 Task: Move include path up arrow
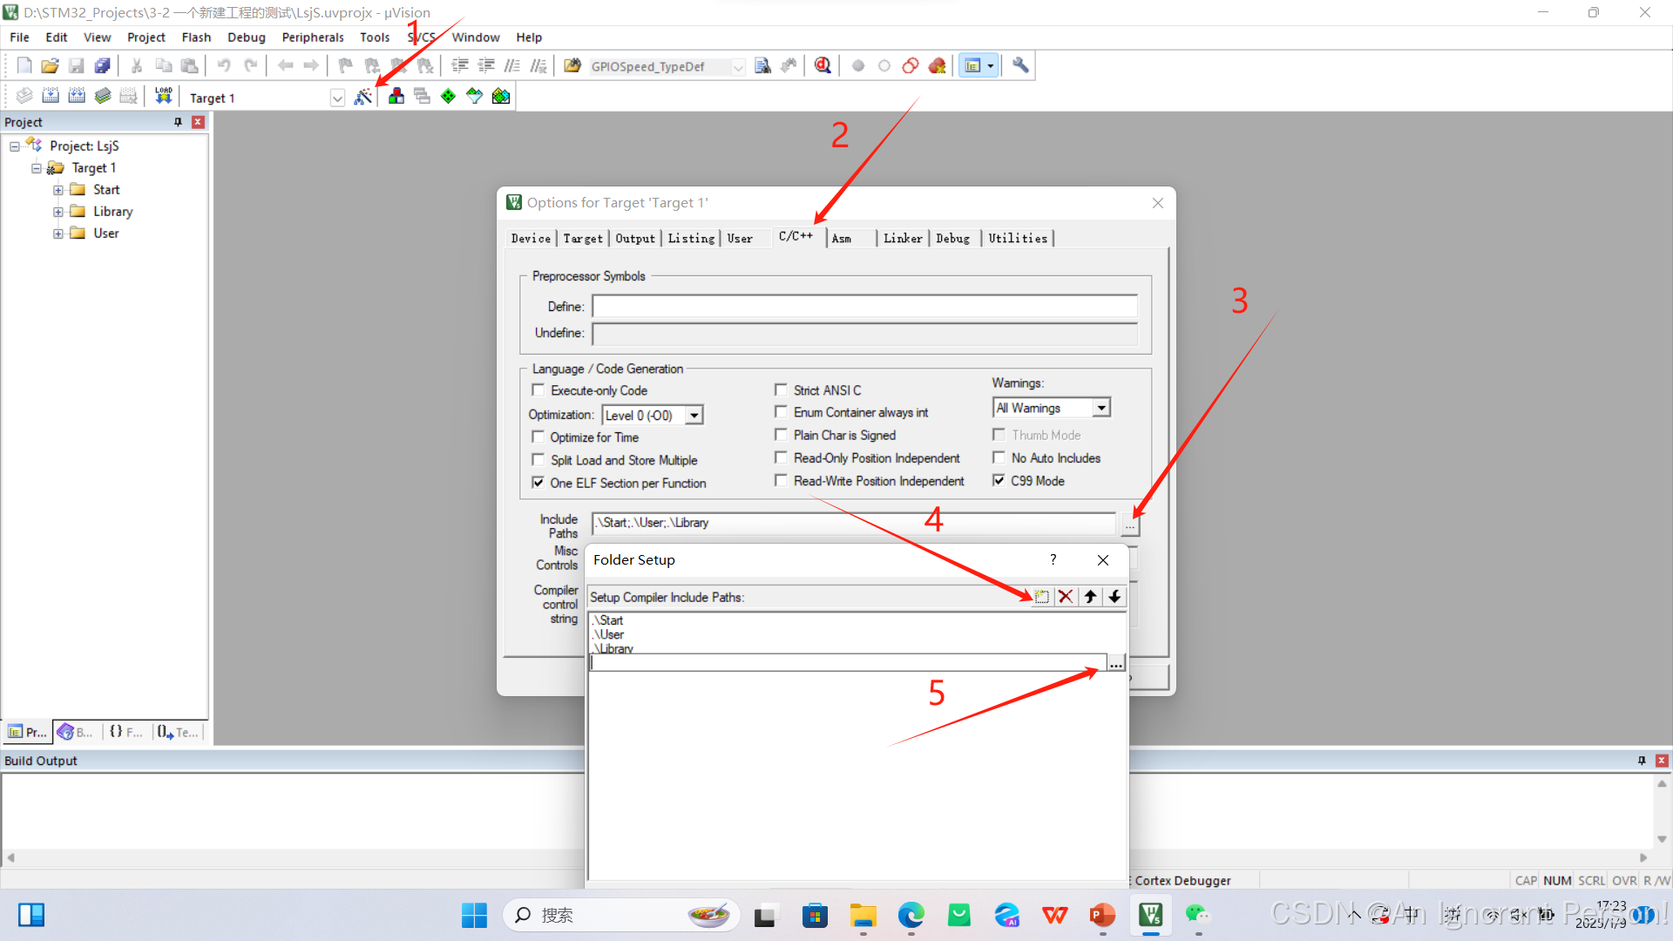[1090, 597]
